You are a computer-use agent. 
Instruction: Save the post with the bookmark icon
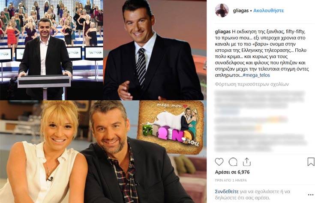(311, 162)
